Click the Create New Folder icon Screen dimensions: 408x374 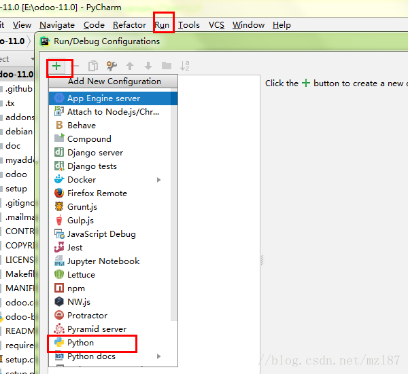click(x=167, y=66)
